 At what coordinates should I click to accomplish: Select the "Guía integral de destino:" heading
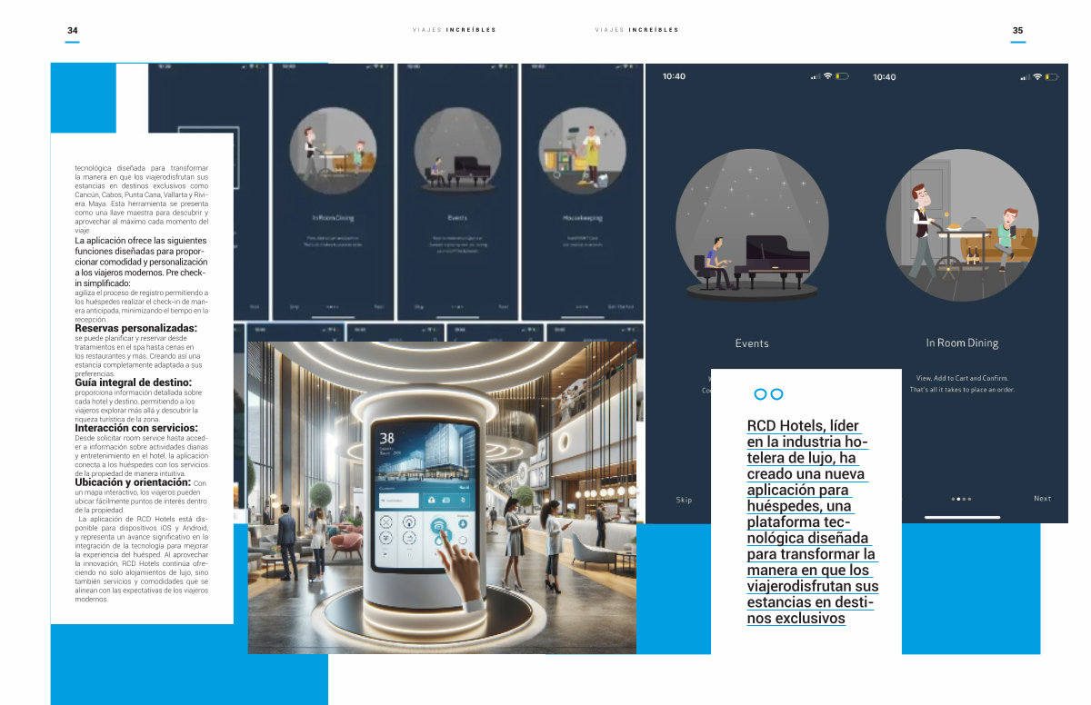tap(133, 383)
